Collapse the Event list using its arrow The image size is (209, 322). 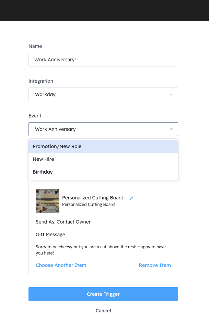171,129
